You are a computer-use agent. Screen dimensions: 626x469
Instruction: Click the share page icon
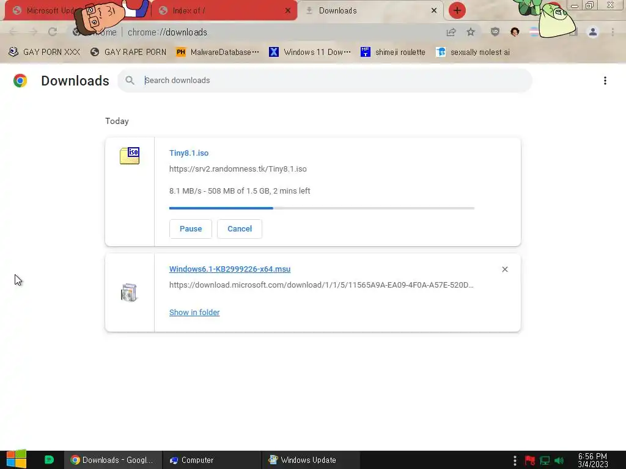click(451, 32)
